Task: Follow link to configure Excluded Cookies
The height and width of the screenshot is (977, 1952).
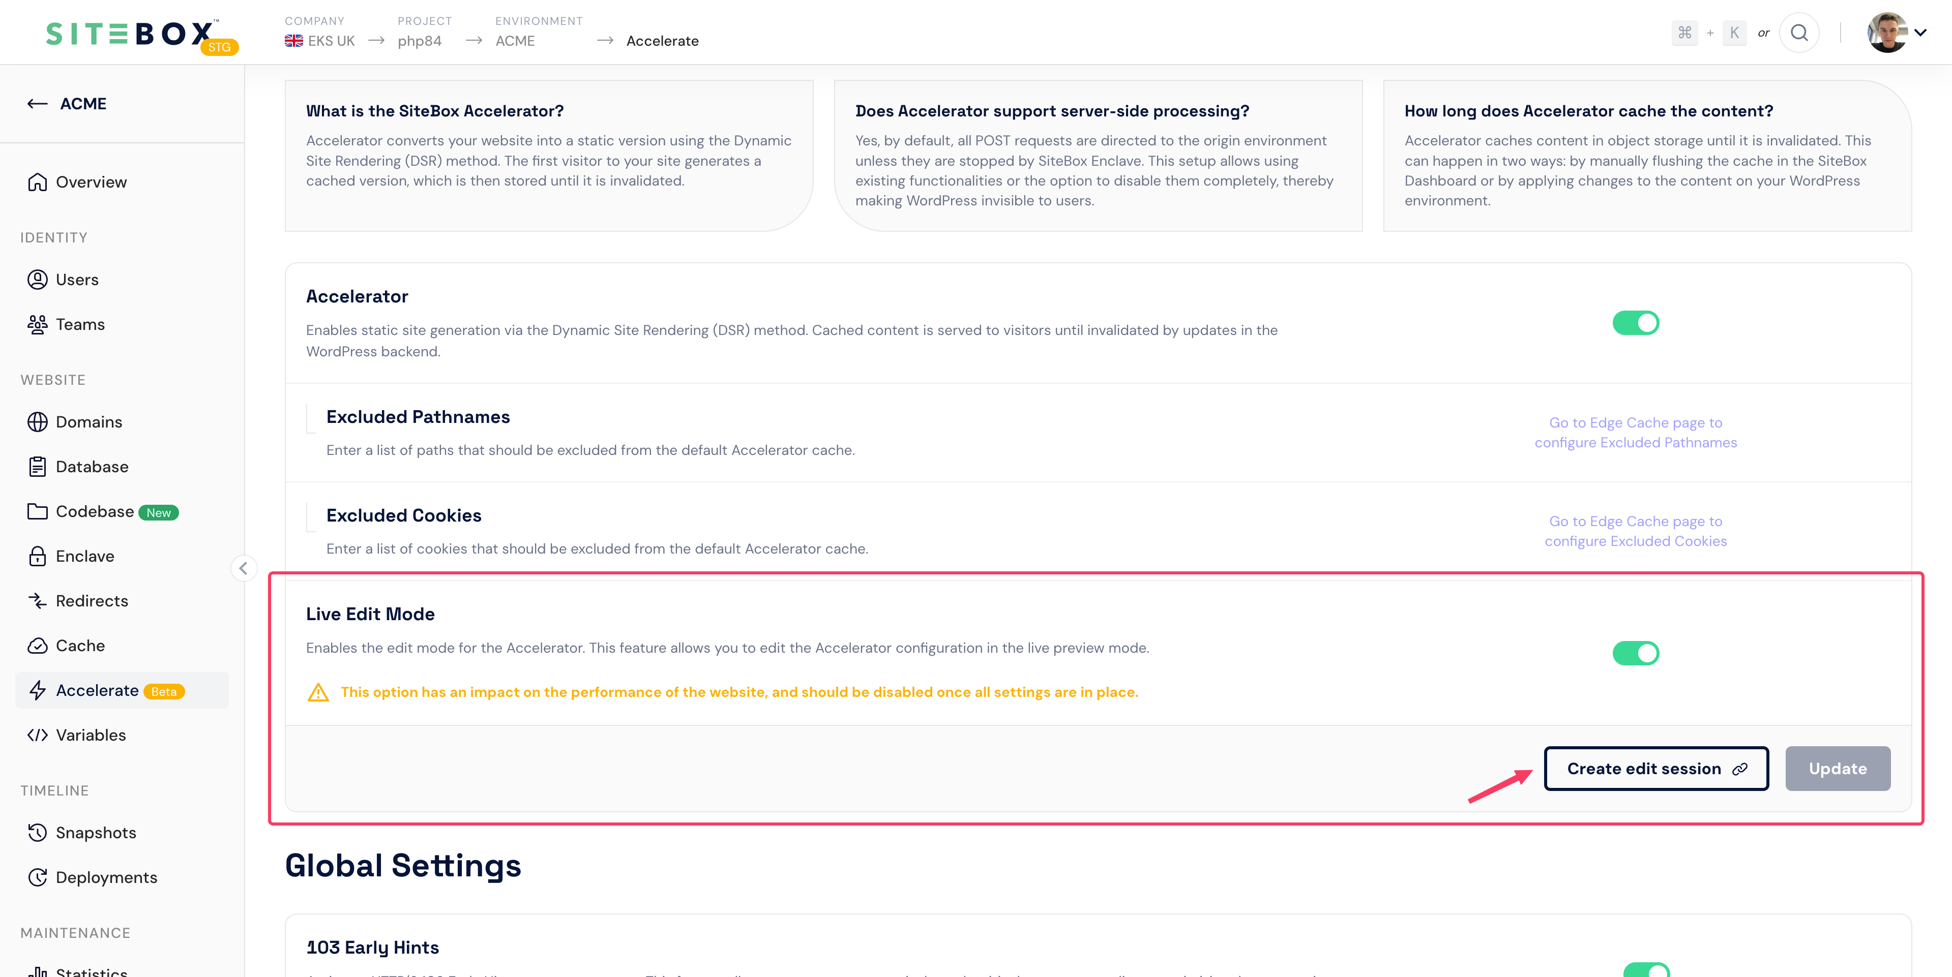Action: point(1635,531)
